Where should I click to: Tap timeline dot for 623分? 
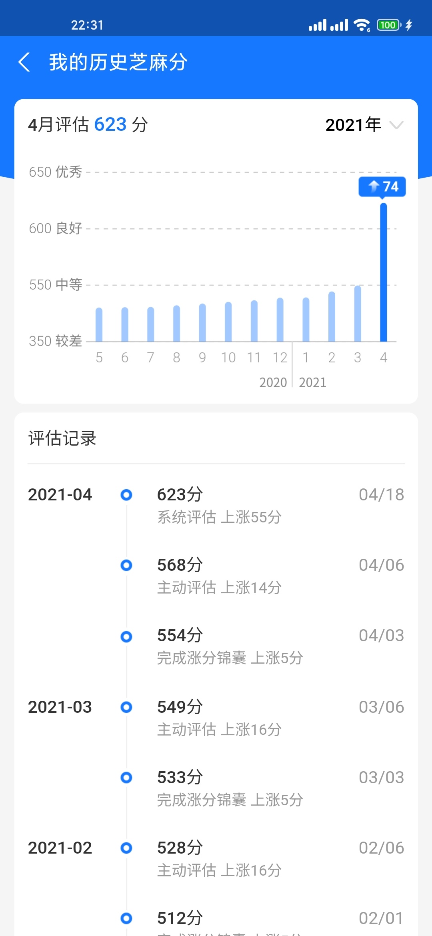(x=126, y=495)
